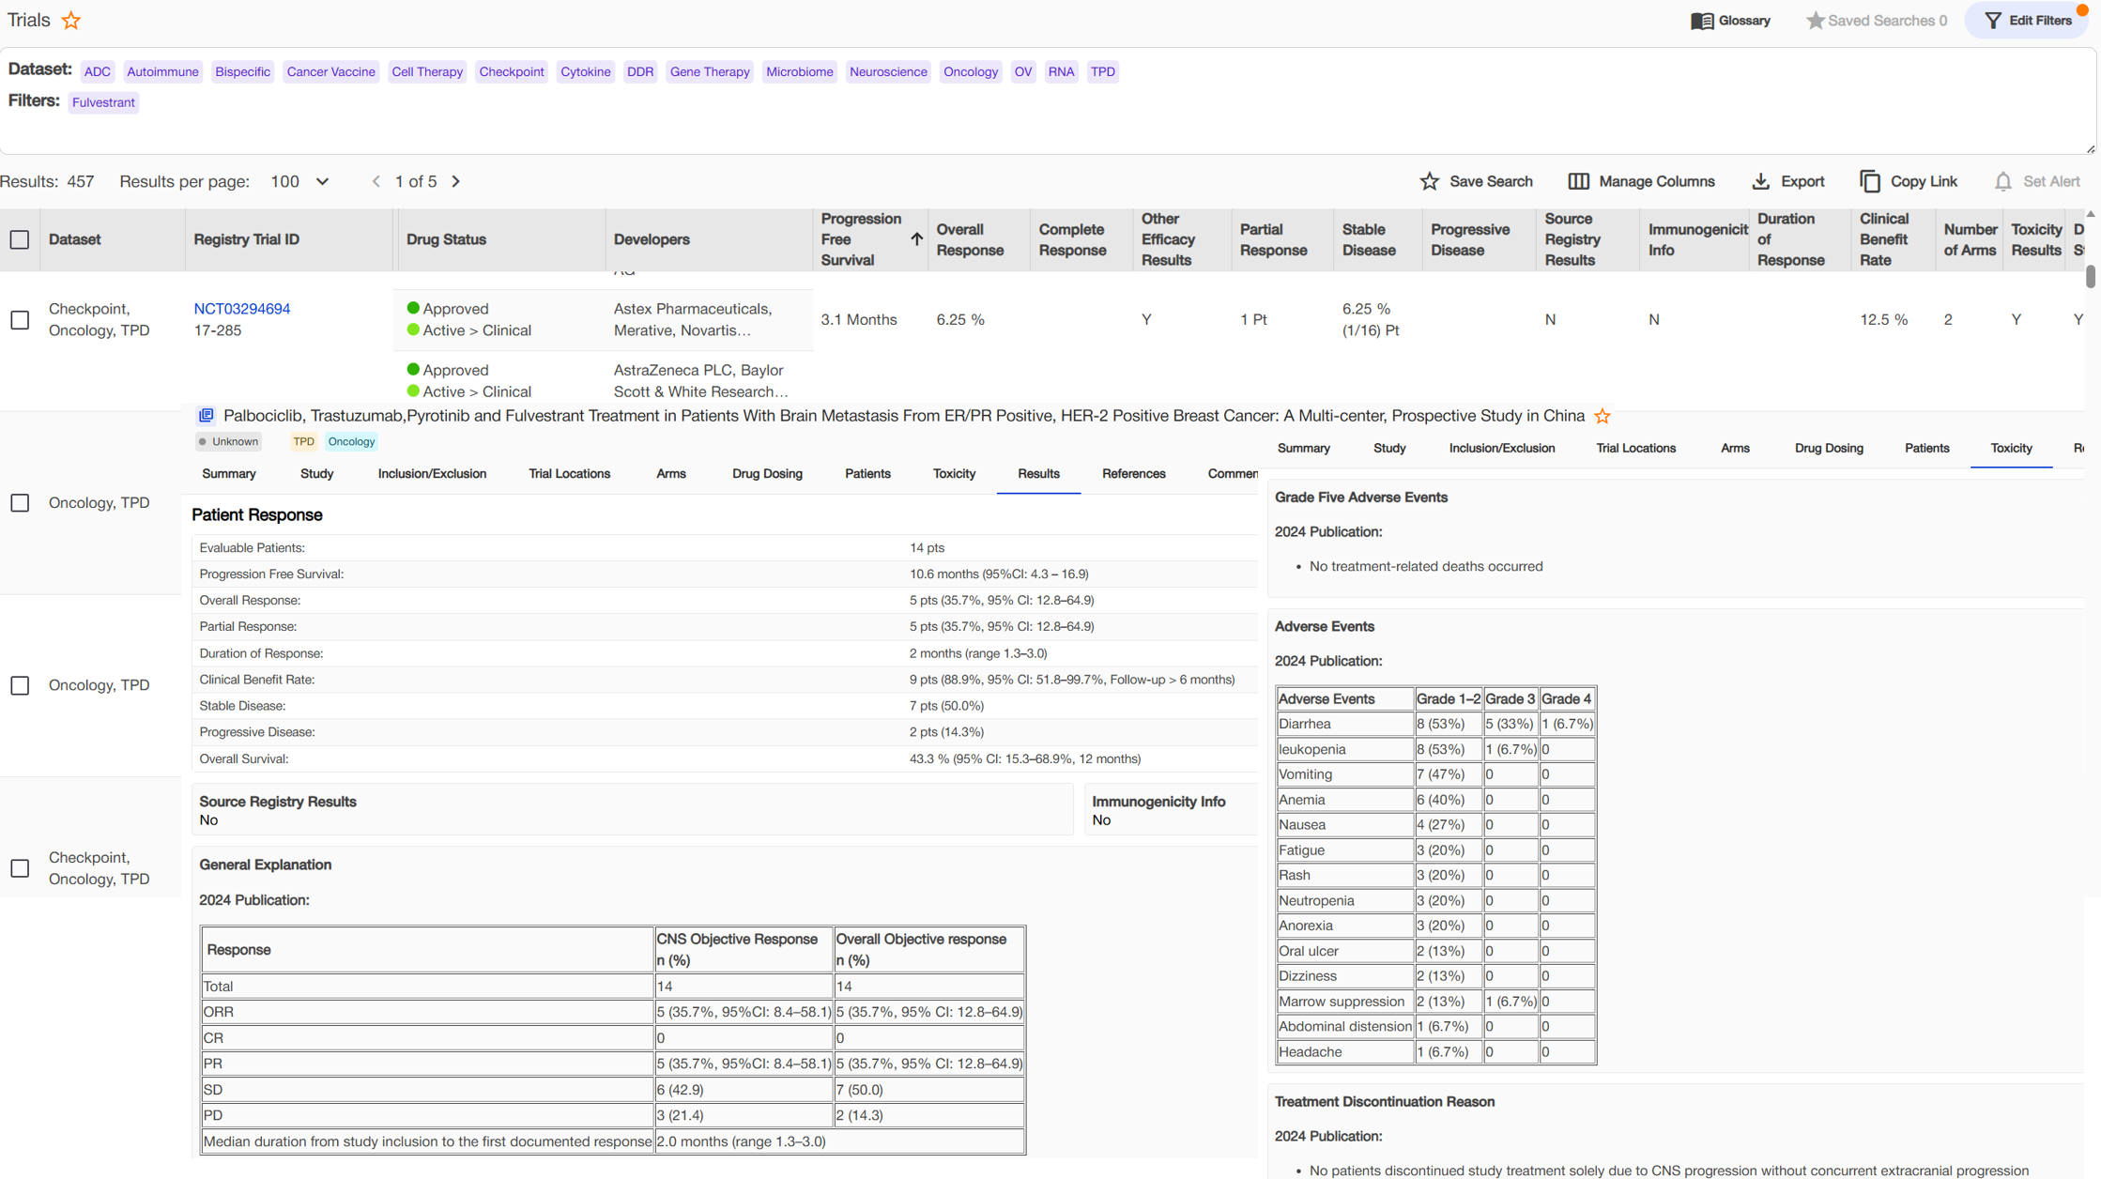Click the Edit Filters funnel icon
Screen dimensions: 2101x1179
coord(1992,21)
